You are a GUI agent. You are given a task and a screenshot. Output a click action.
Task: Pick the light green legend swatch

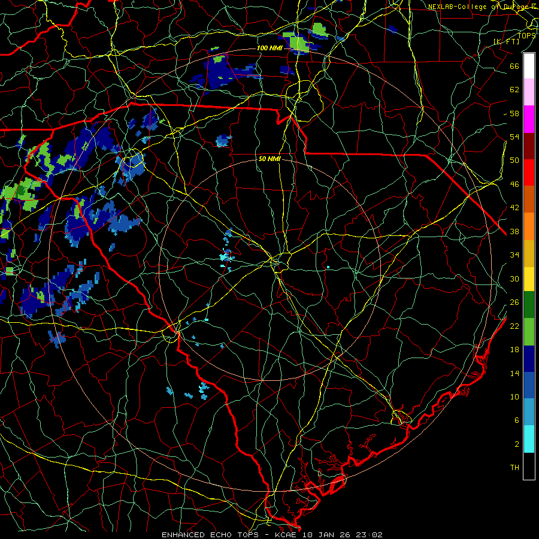coord(529,332)
